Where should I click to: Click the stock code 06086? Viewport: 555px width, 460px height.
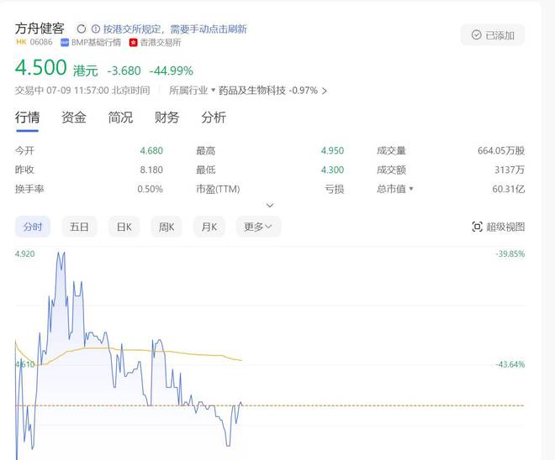pos(41,42)
